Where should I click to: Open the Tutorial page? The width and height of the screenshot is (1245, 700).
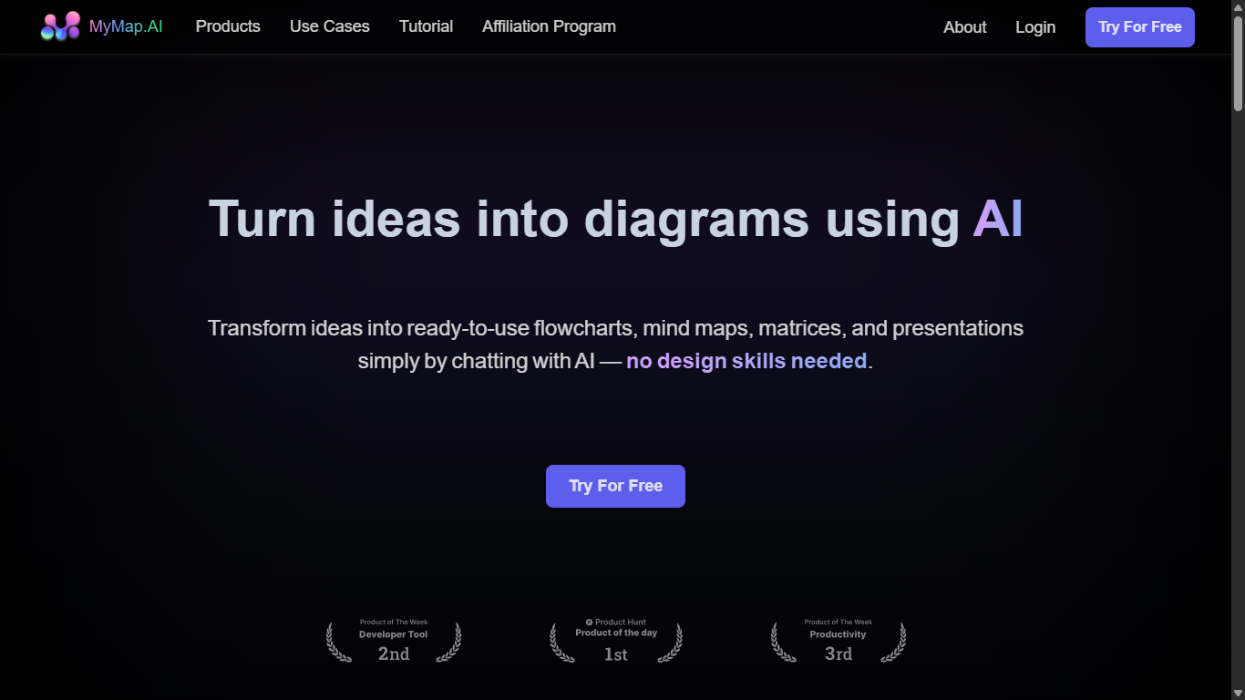tap(426, 26)
